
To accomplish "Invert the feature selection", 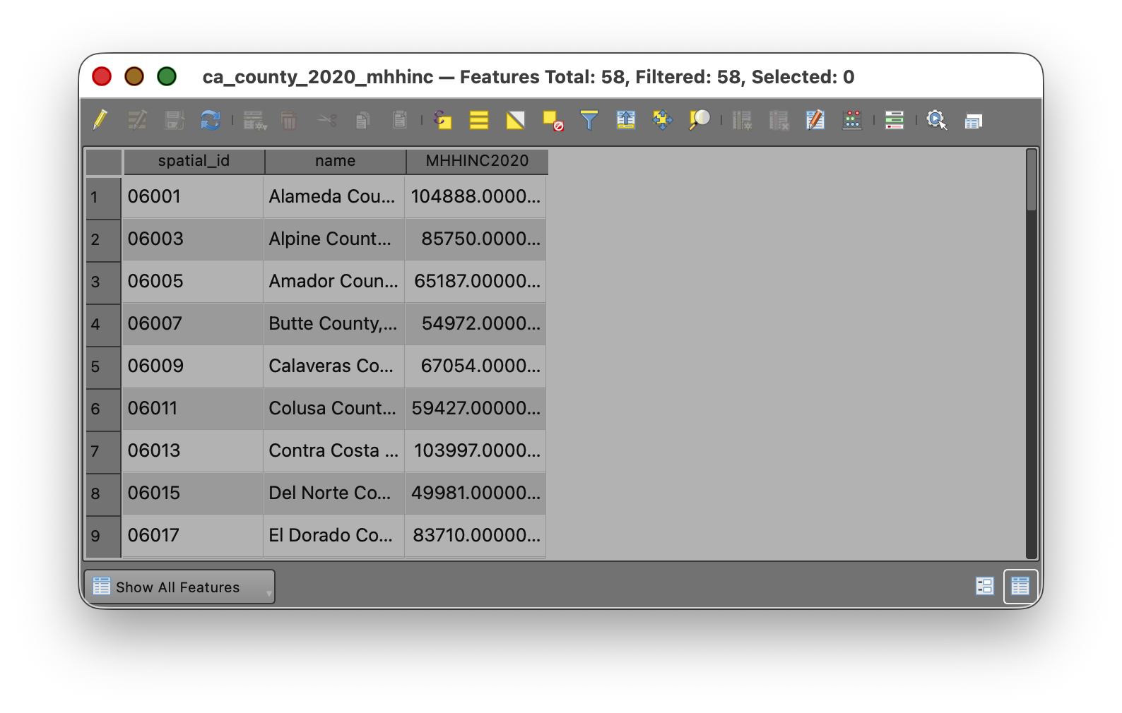I will click(x=516, y=120).
